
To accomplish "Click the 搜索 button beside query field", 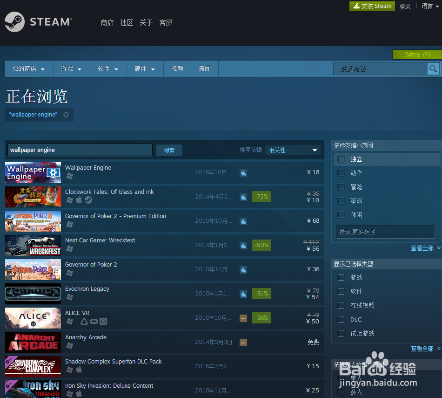I will tap(169, 151).
